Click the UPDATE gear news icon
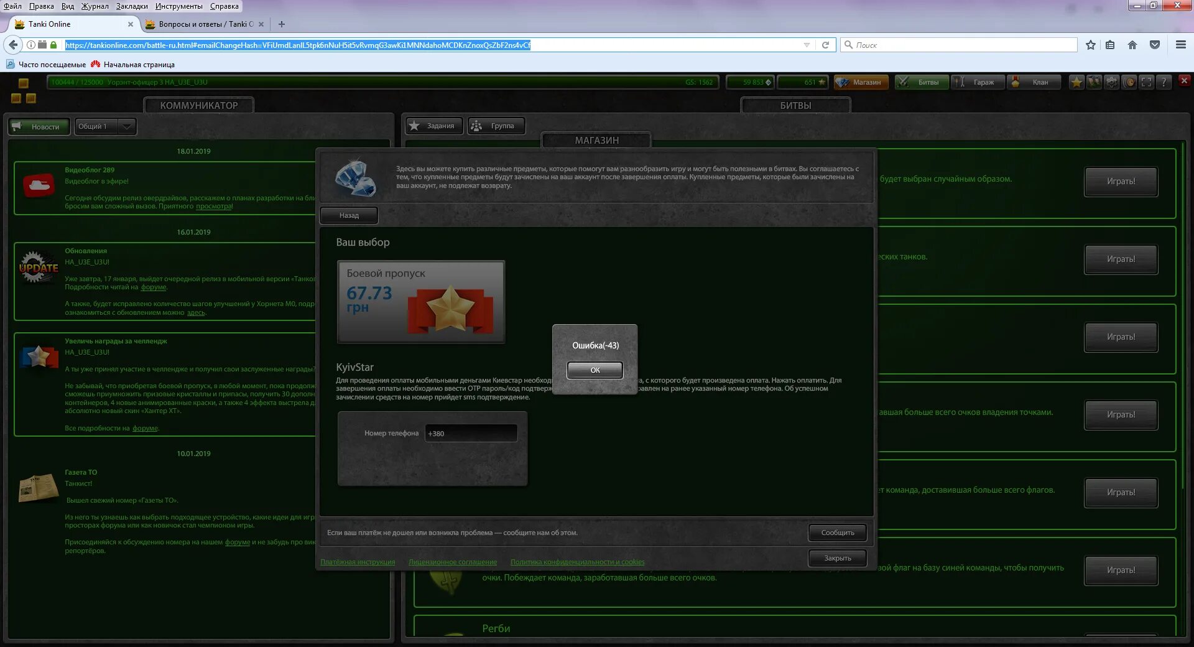Viewport: 1194px width, 647px height. (x=39, y=268)
